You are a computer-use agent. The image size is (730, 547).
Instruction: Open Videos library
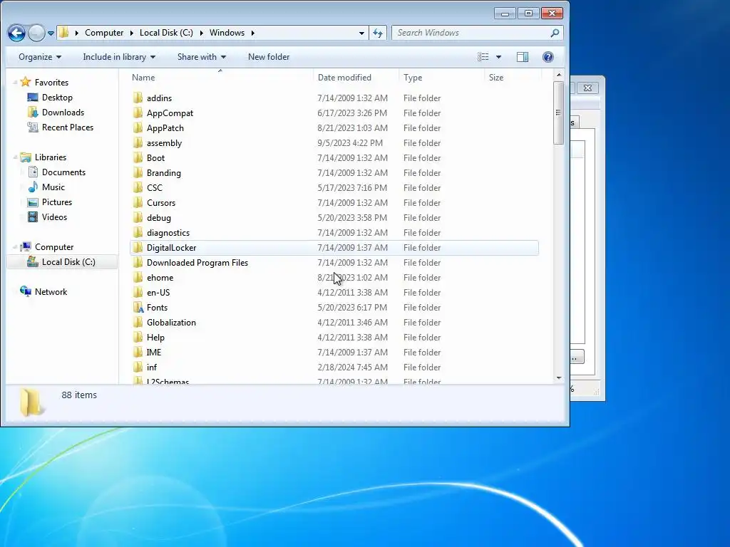click(54, 217)
